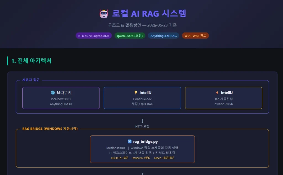Select the WS1~WS8 완료 badge
Image resolution: width=283 pixels, height=175 pixels.
click(195, 36)
